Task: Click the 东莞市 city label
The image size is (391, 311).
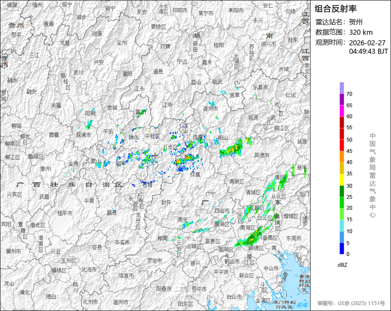Action: click(294, 238)
